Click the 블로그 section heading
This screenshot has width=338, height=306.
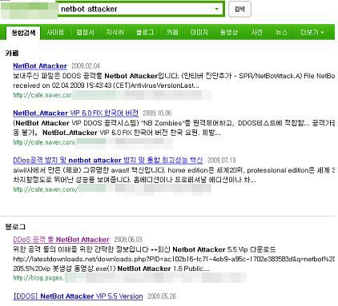[15, 227]
